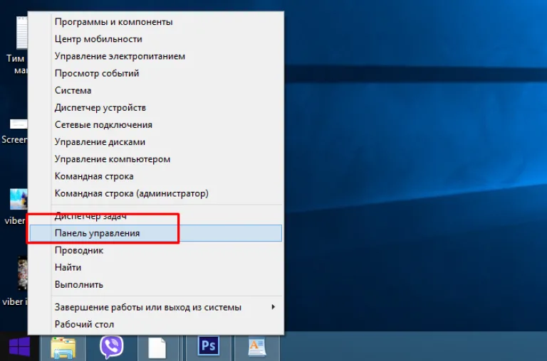Open Панель управления
Screen dimensions: 547x361
pos(155,233)
